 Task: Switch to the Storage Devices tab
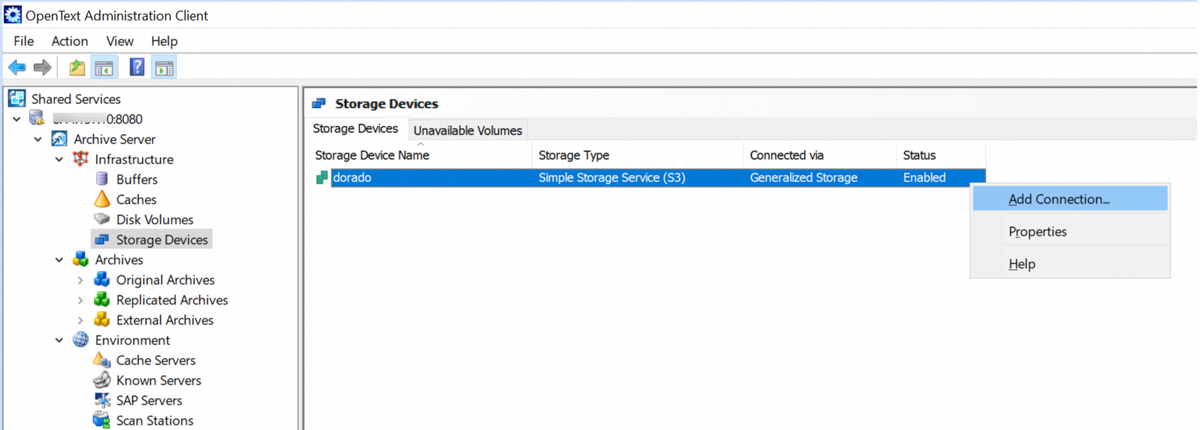point(355,129)
